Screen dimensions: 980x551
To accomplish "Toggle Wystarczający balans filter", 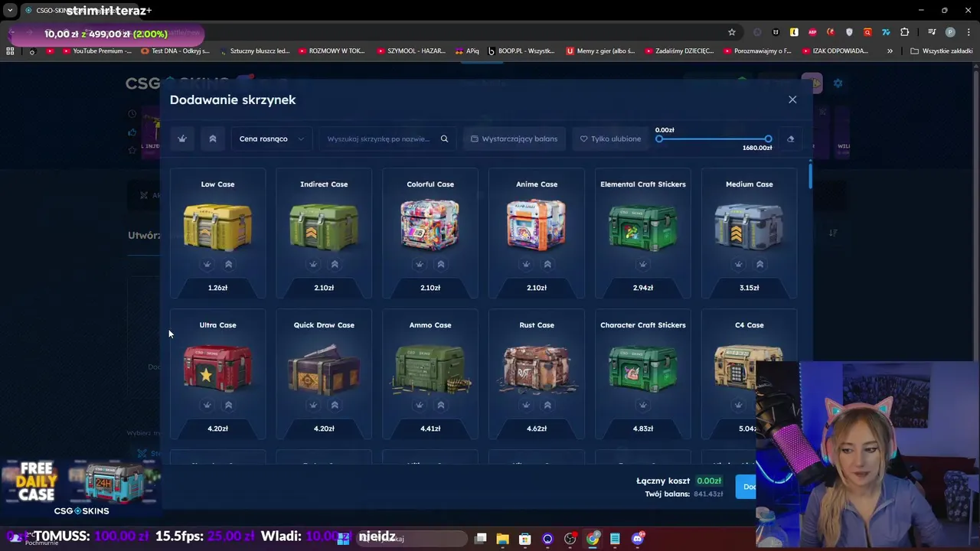I will (514, 139).
